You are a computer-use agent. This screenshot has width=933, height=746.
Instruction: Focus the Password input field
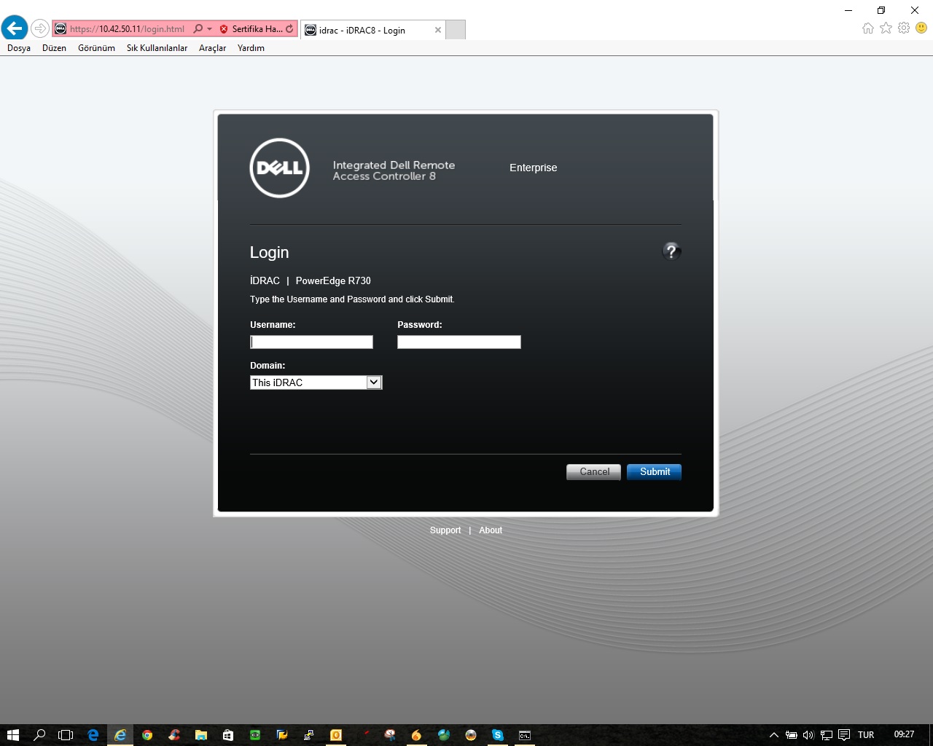point(459,342)
